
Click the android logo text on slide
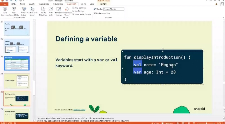[199, 109]
